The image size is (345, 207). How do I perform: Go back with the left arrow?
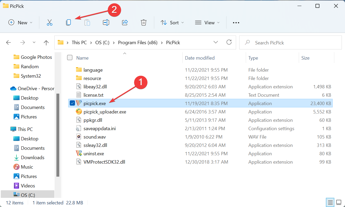(x=9, y=43)
